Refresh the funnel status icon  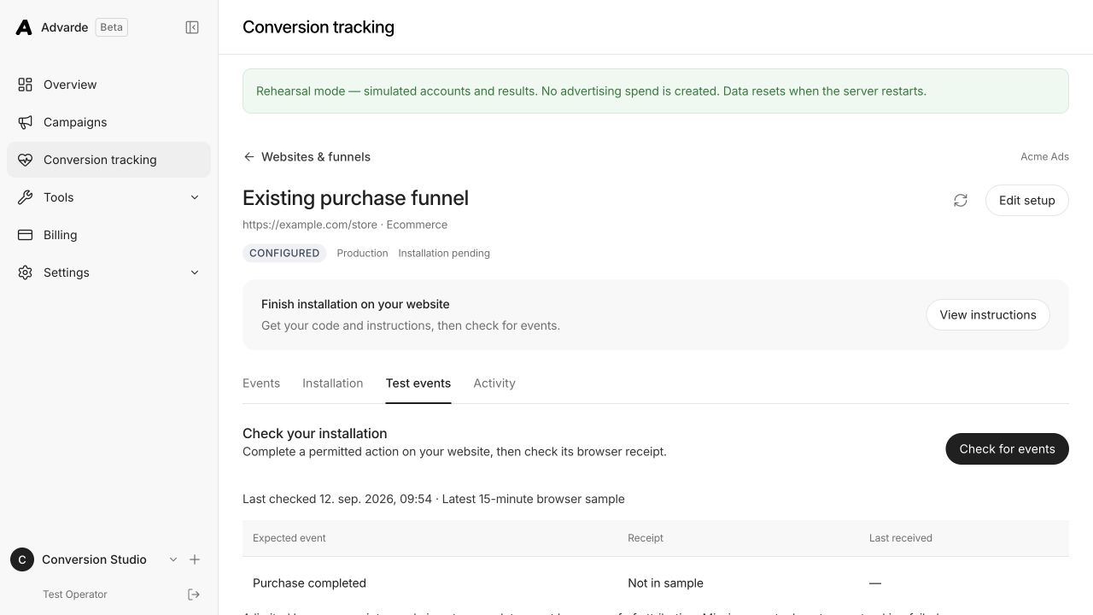pos(961,200)
